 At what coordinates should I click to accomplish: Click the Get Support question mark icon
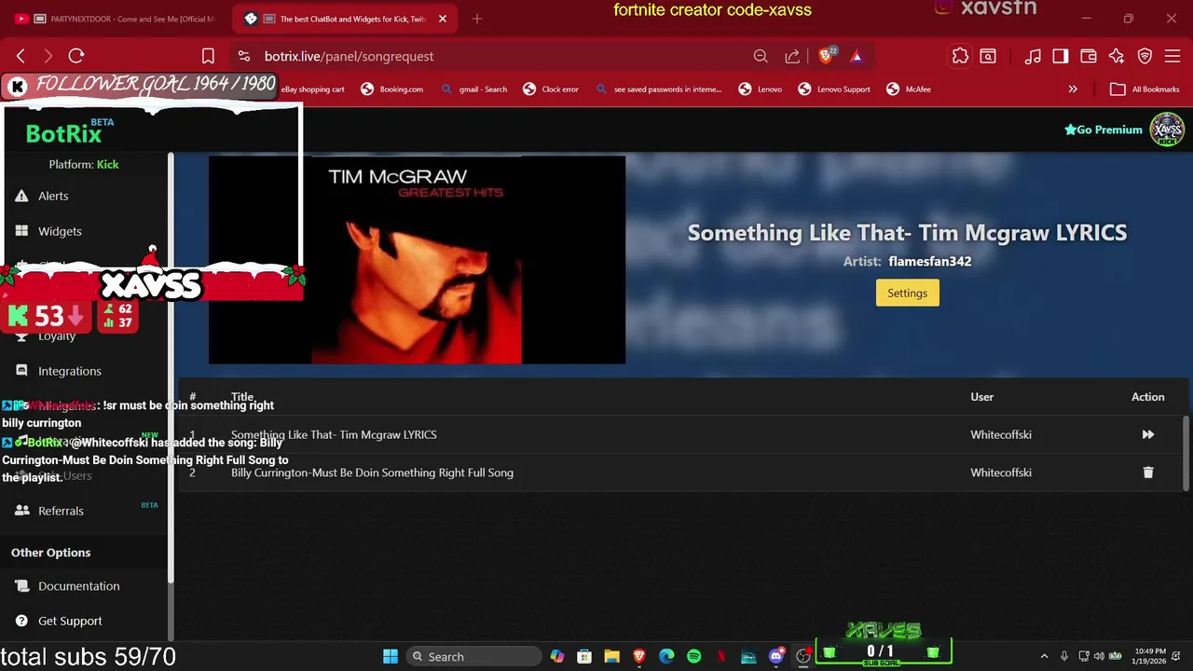[x=21, y=621]
